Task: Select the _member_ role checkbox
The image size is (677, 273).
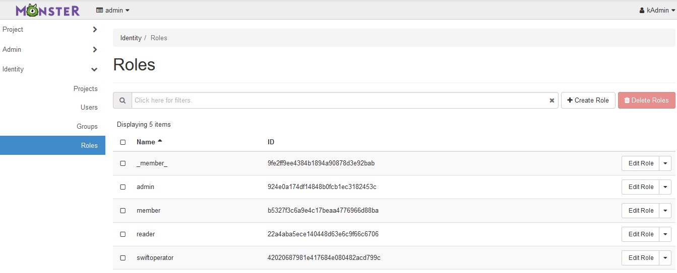Action: (x=123, y=163)
